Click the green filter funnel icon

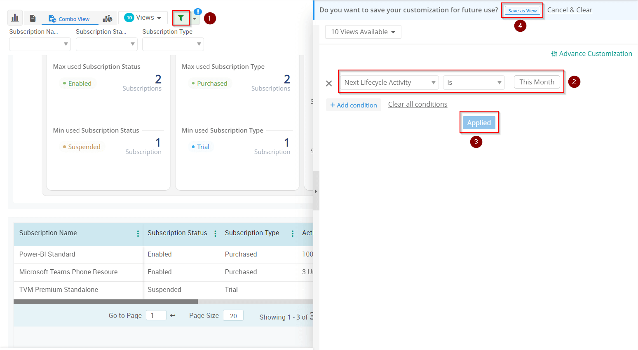pyautogui.click(x=181, y=18)
